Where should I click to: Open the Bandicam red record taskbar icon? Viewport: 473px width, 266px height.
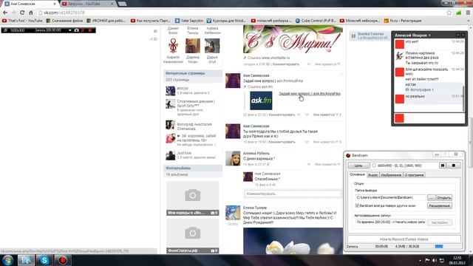click(63, 260)
